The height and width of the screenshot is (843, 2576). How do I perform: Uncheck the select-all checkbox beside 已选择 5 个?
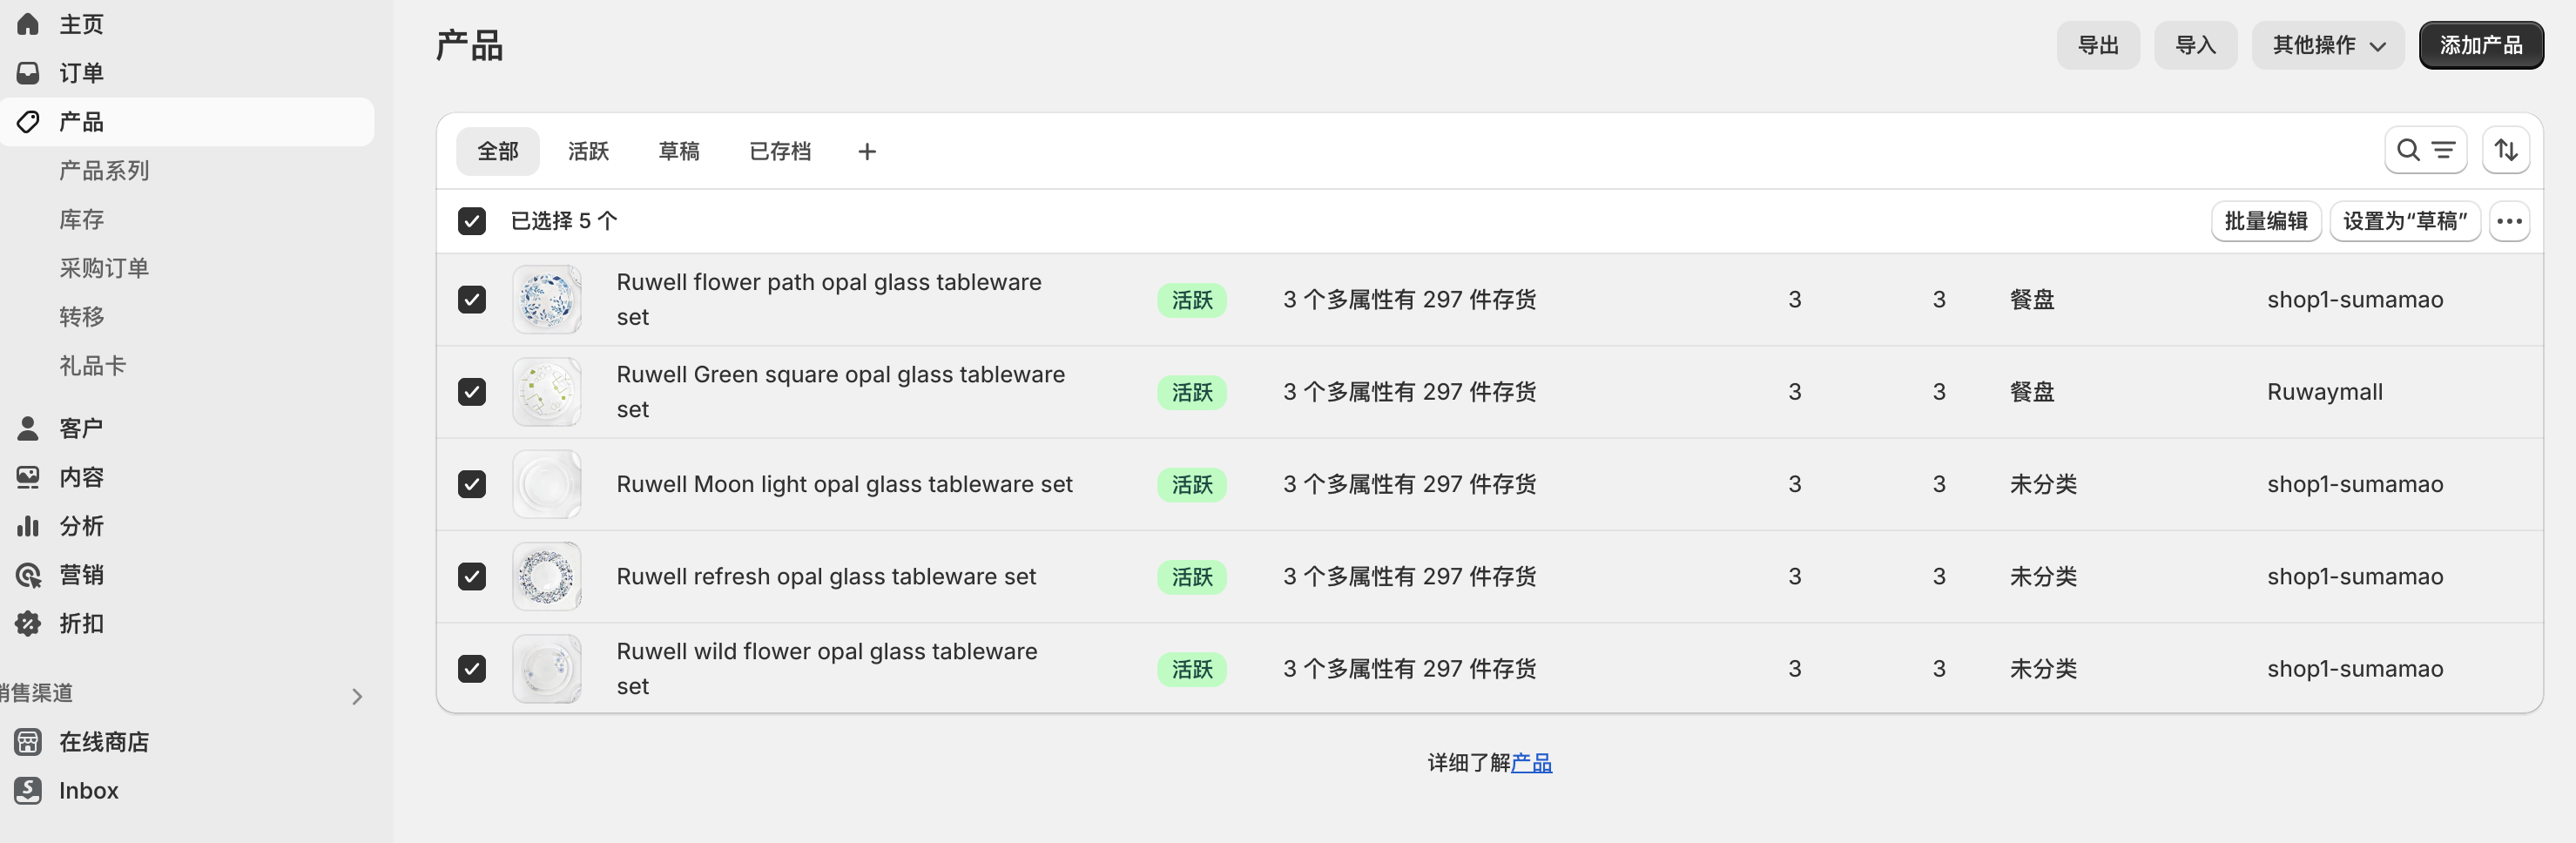click(x=472, y=221)
